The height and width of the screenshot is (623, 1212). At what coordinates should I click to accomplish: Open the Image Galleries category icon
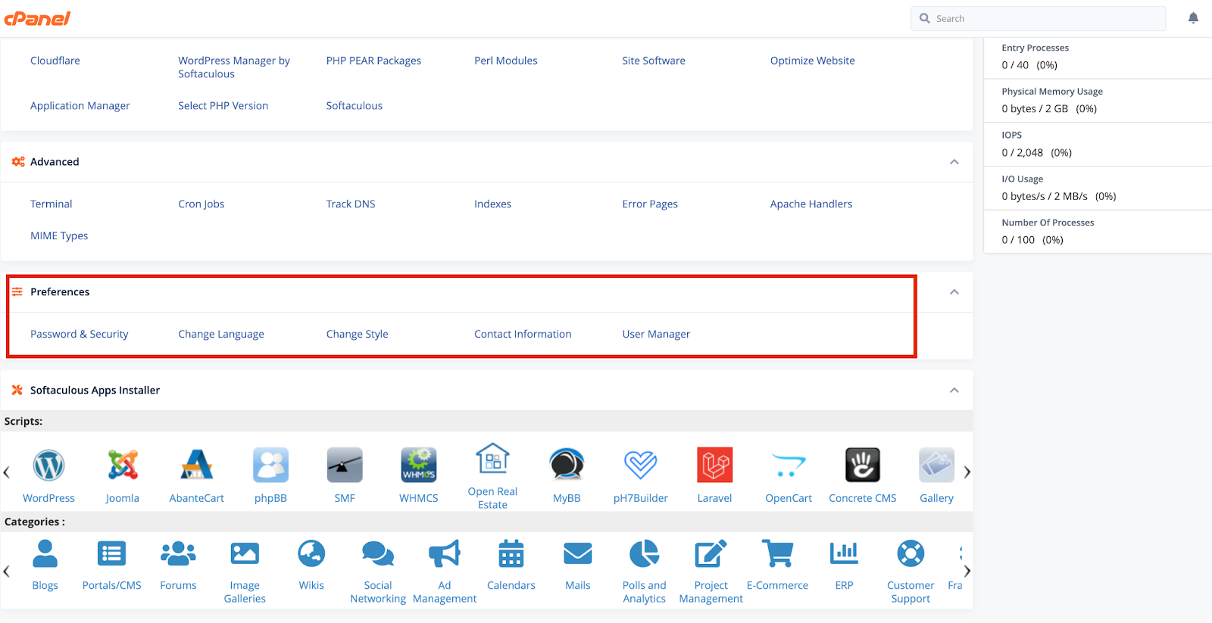point(245,554)
